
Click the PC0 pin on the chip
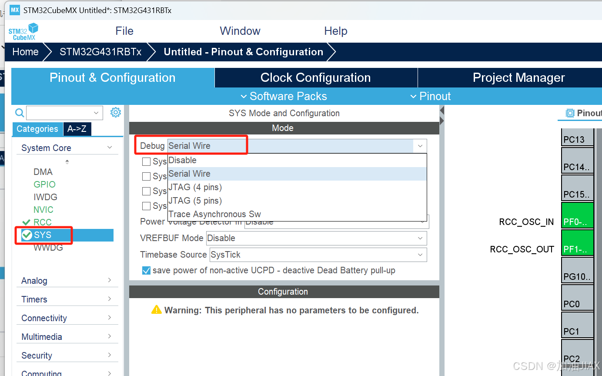pyautogui.click(x=577, y=298)
